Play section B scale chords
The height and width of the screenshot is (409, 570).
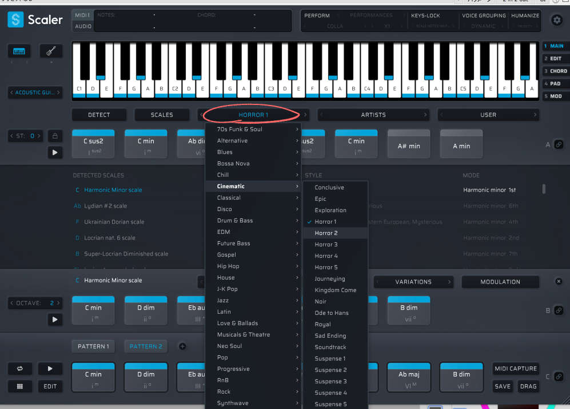tap(55, 319)
